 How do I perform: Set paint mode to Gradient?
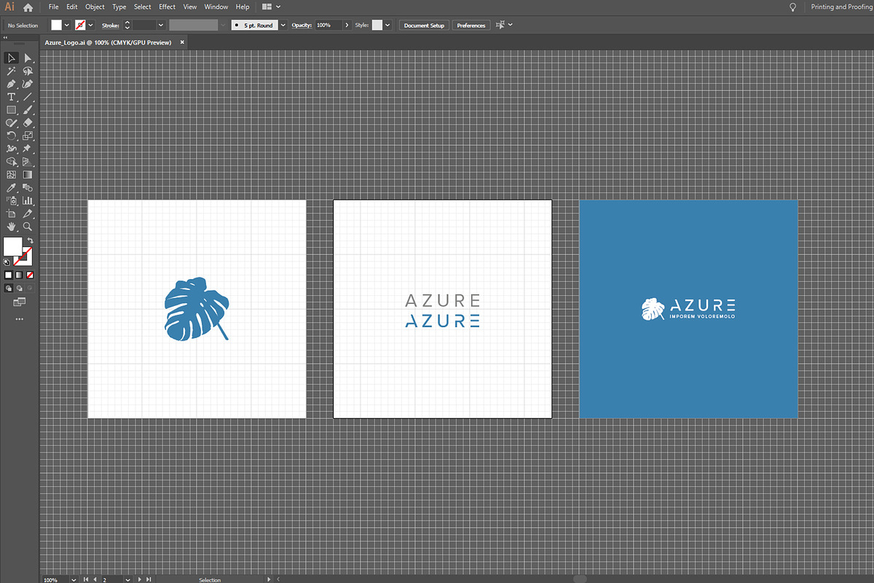pyautogui.click(x=19, y=275)
